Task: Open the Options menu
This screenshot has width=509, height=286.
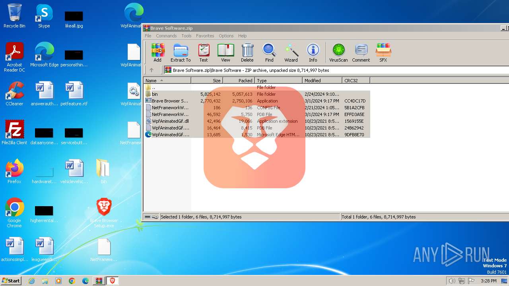Action: (226, 36)
